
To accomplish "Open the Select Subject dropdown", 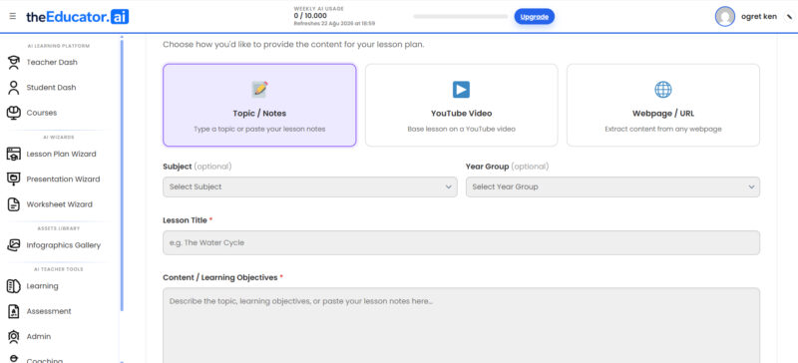I will [310, 186].
